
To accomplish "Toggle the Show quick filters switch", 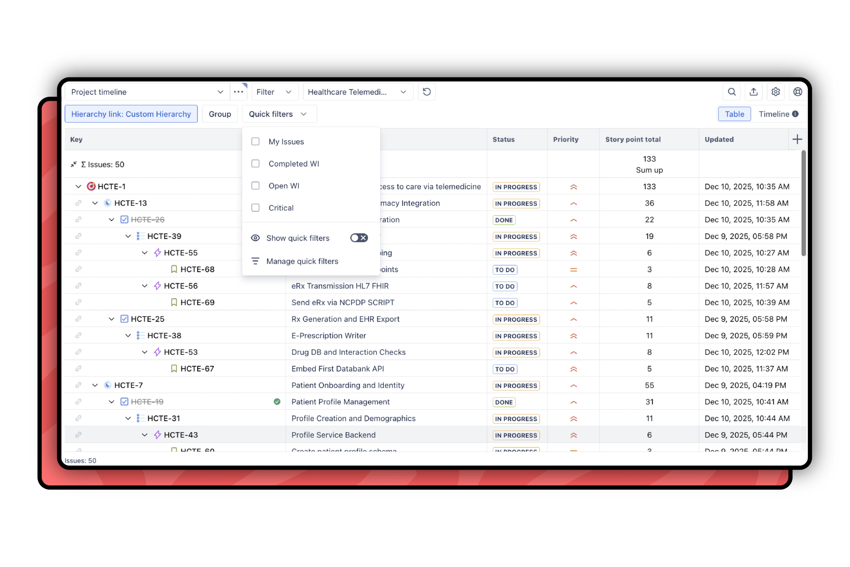I will (359, 238).
